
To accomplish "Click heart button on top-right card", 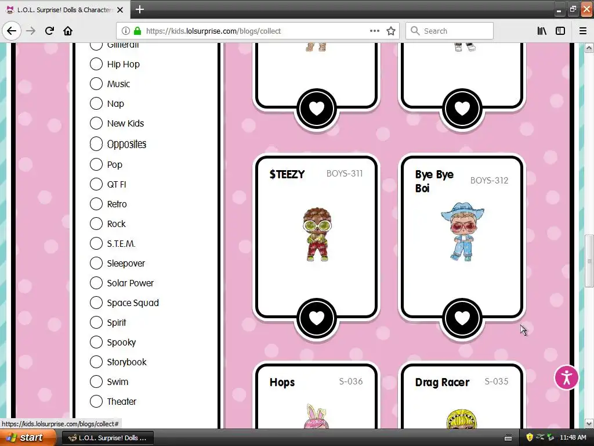I will pyautogui.click(x=462, y=109).
